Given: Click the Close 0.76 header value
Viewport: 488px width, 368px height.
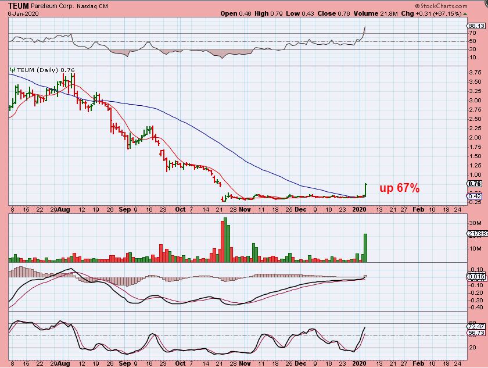Looking at the screenshot, I should [333, 14].
